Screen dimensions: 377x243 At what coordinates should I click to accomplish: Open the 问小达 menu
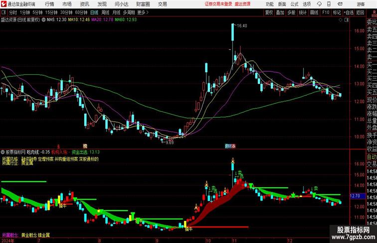click(x=121, y=4)
